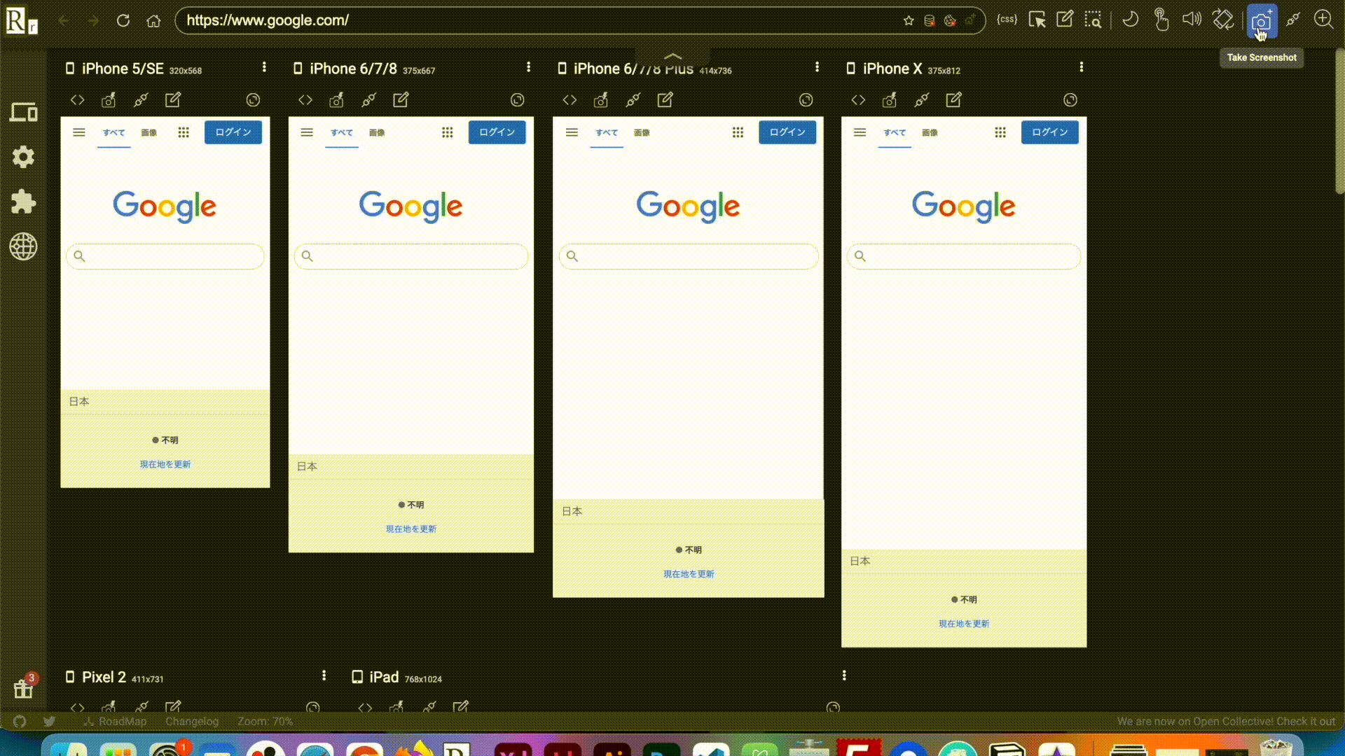Click the Take Screenshot camera icon

click(1261, 21)
